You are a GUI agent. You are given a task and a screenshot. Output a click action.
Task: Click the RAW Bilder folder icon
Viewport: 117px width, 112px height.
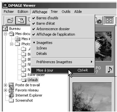tap(24, 75)
